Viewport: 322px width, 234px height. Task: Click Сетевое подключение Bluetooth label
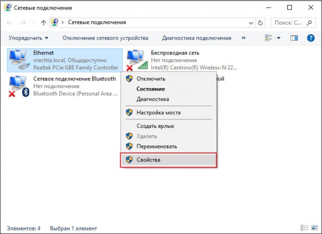74,79
